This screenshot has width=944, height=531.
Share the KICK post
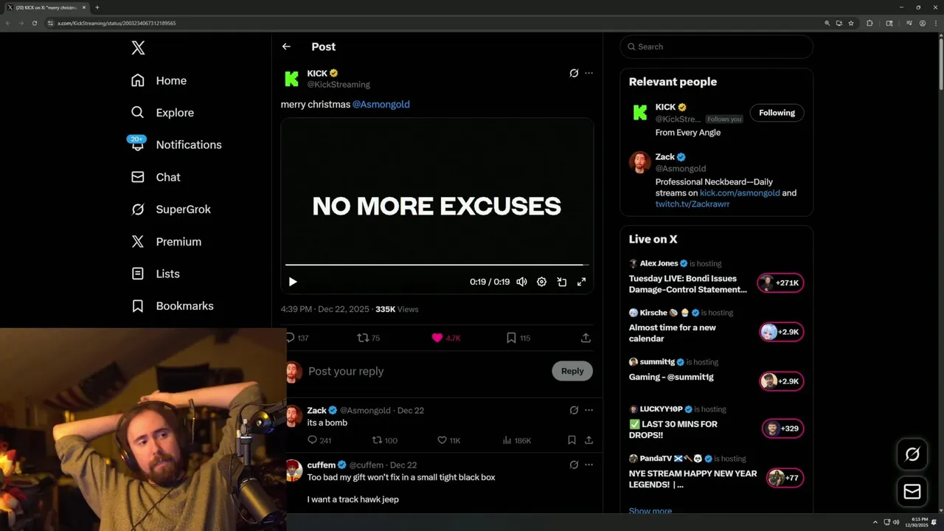point(586,338)
